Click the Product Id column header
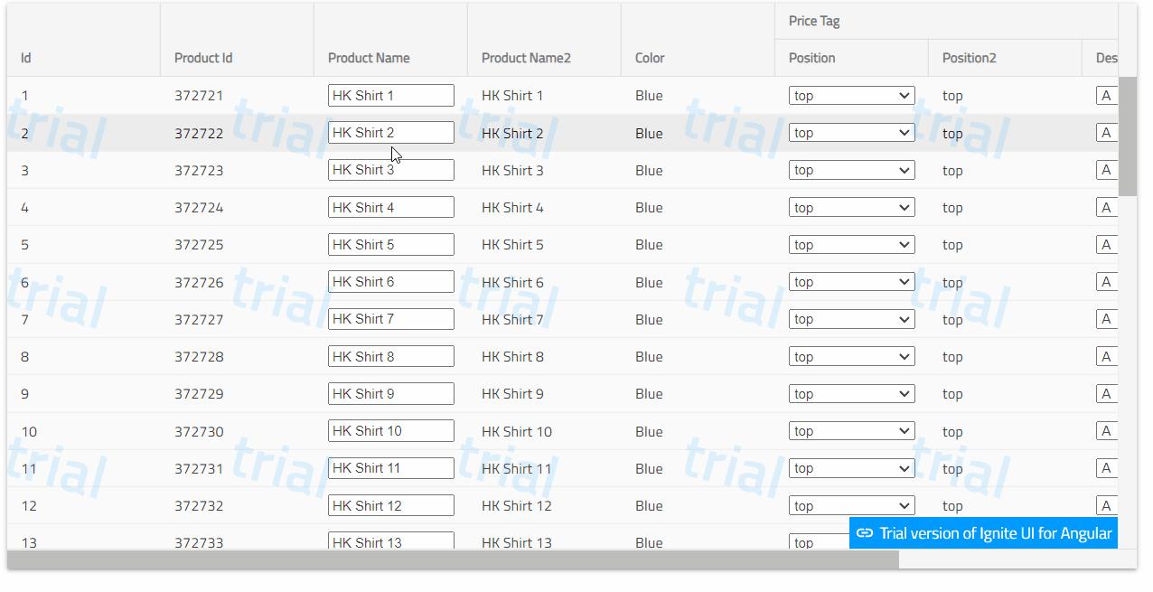This screenshot has height=592, width=1153. pyautogui.click(x=202, y=57)
